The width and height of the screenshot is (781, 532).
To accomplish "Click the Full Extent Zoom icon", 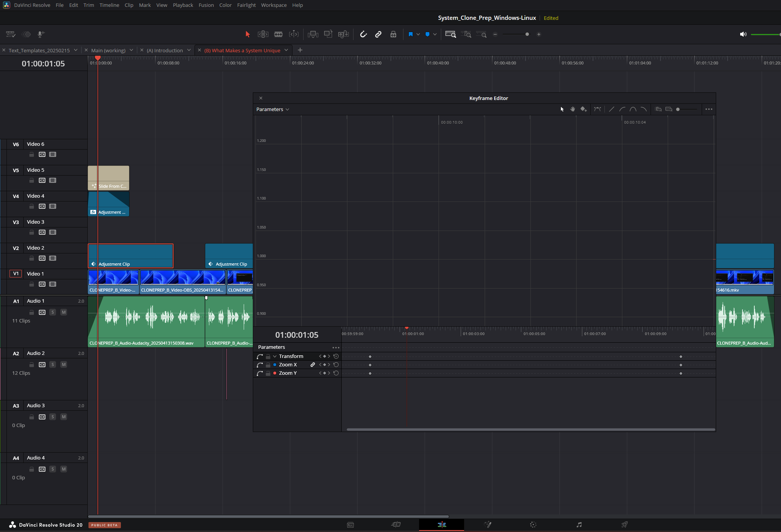I will coord(451,34).
